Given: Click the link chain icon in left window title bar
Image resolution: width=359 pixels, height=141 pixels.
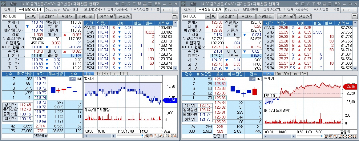Looking at the screenshot, I should [129, 4].
